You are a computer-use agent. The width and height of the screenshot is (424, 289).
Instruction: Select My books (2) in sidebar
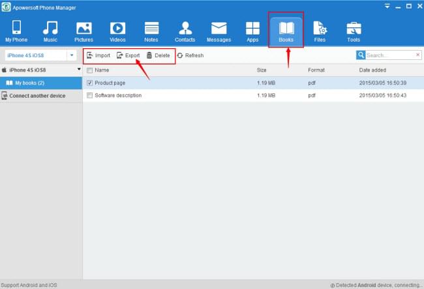(x=41, y=83)
